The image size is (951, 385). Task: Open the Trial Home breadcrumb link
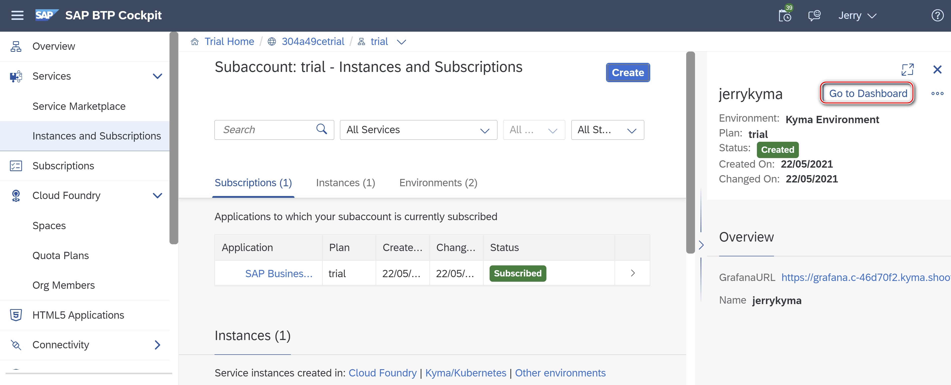tap(229, 41)
